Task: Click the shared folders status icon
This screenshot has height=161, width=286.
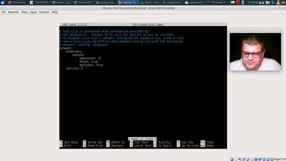Action: 252,159
